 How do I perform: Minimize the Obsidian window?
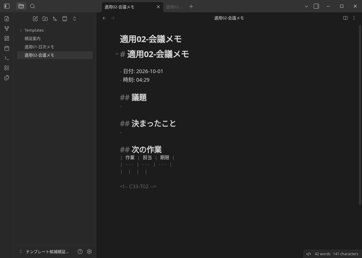tap(328, 6)
